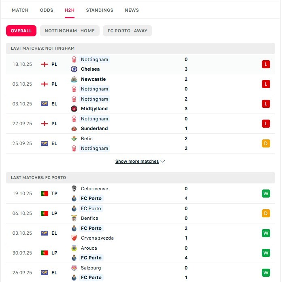This screenshot has width=281, height=282.
Task: Open the News tab
Action: pyautogui.click(x=132, y=10)
